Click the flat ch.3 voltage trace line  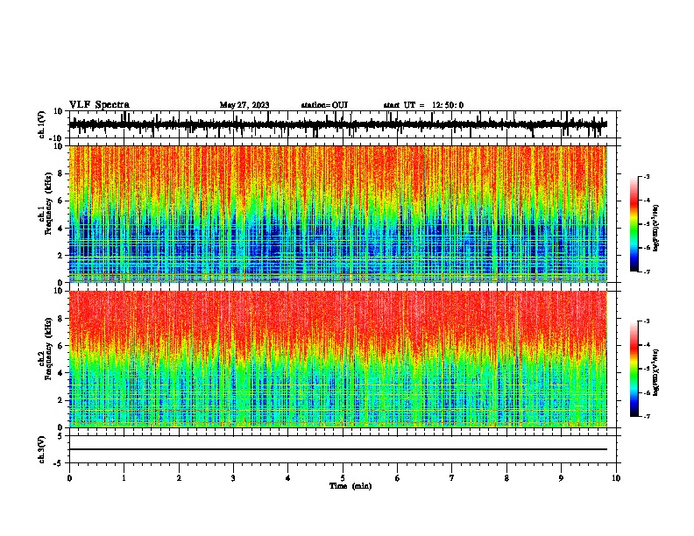(x=338, y=449)
